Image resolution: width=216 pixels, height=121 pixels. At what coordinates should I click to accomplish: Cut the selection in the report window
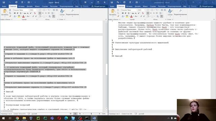pyautogui.click(x=10, y=10)
